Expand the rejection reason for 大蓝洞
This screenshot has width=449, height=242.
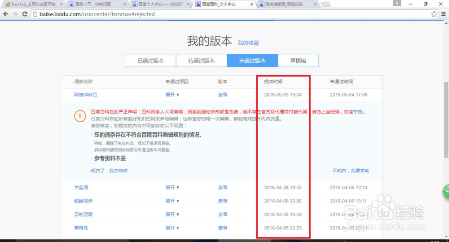[x=172, y=188]
